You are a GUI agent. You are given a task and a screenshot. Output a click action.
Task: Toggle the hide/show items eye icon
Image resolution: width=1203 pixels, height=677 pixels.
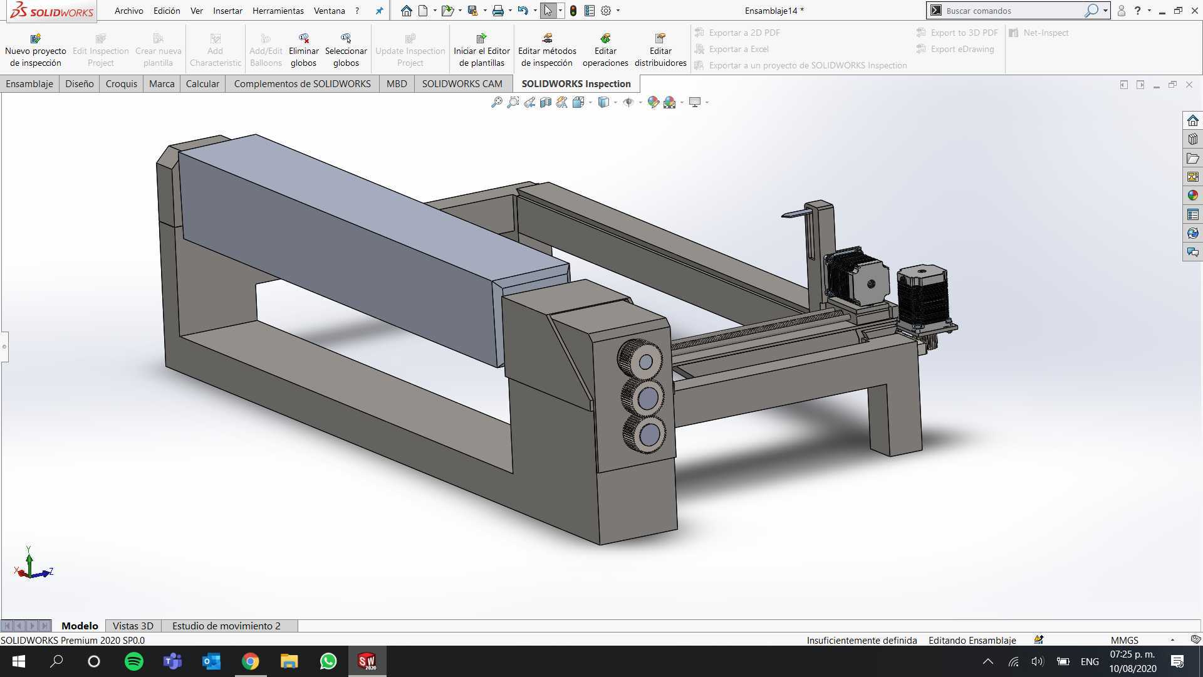pyautogui.click(x=628, y=102)
